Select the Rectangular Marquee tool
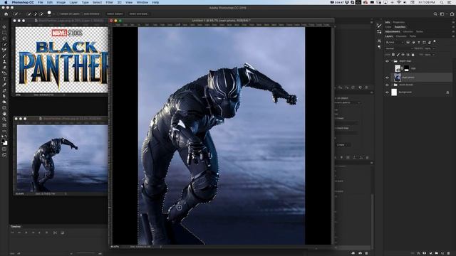 tap(4, 33)
